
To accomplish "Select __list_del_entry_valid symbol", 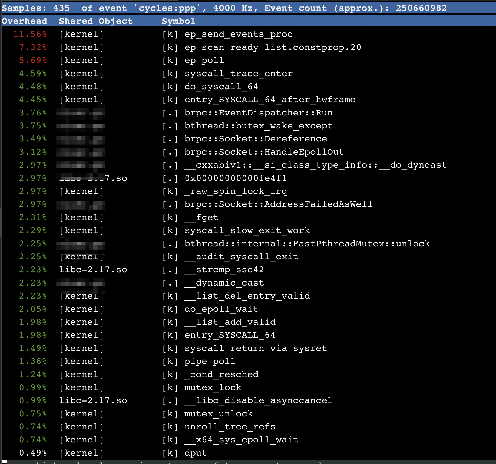I will click(247, 296).
